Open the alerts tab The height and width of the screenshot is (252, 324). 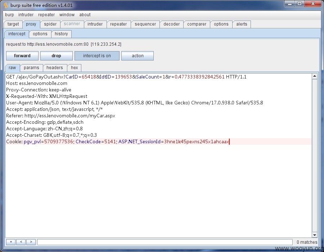coord(242,24)
